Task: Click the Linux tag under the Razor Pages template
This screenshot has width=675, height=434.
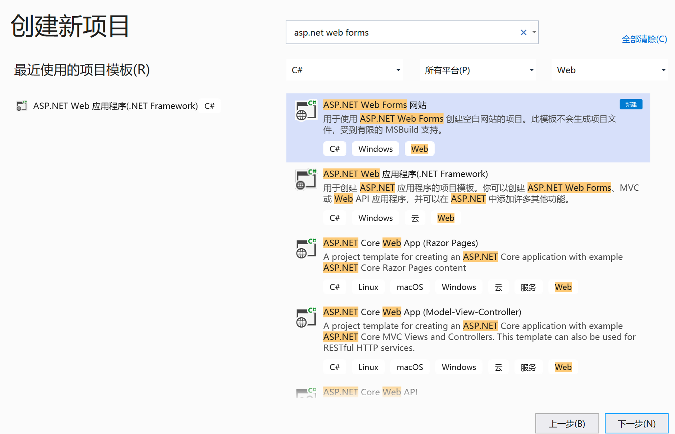Action: 368,287
